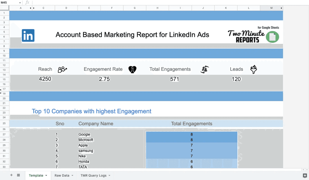Click the Name box showing M45
The height and width of the screenshot is (180, 309).
[9, 3]
